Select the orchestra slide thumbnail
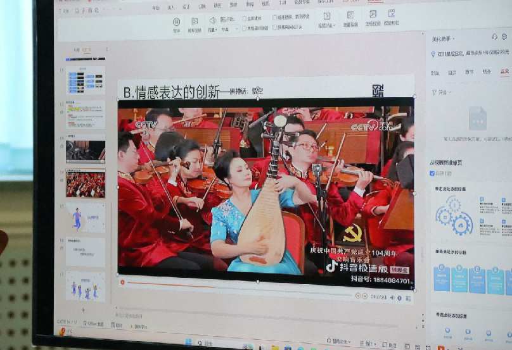 pos(86,184)
